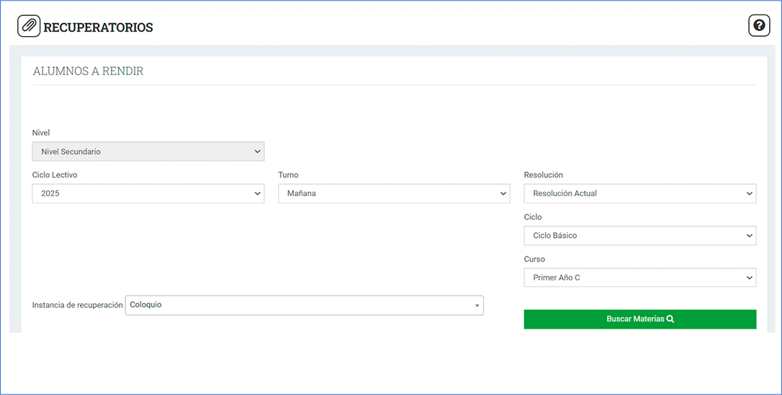Click the RECUPERATORIOS page title

click(x=98, y=27)
